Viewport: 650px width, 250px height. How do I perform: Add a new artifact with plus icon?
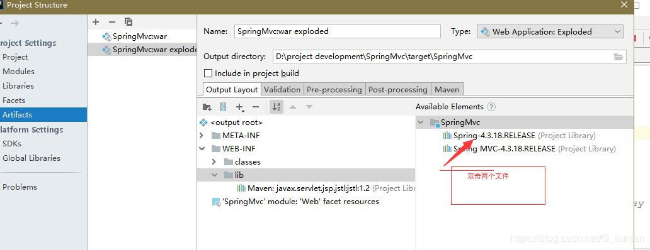click(96, 22)
